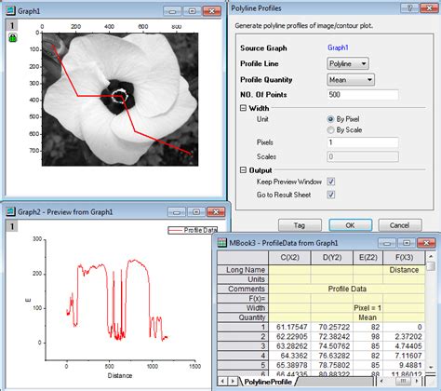Click the Source Graph Graph1 link
Viewport: 441px width, 391px height.
click(x=338, y=47)
